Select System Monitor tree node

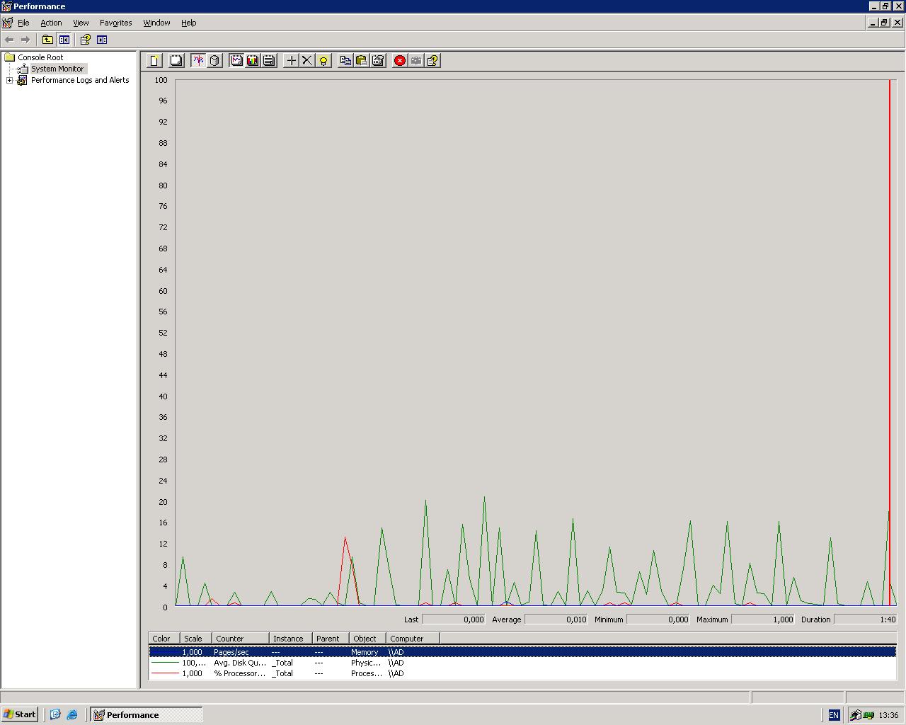(x=57, y=69)
